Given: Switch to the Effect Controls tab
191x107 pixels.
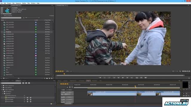Looking at the screenshot, I should (x=5, y=5).
